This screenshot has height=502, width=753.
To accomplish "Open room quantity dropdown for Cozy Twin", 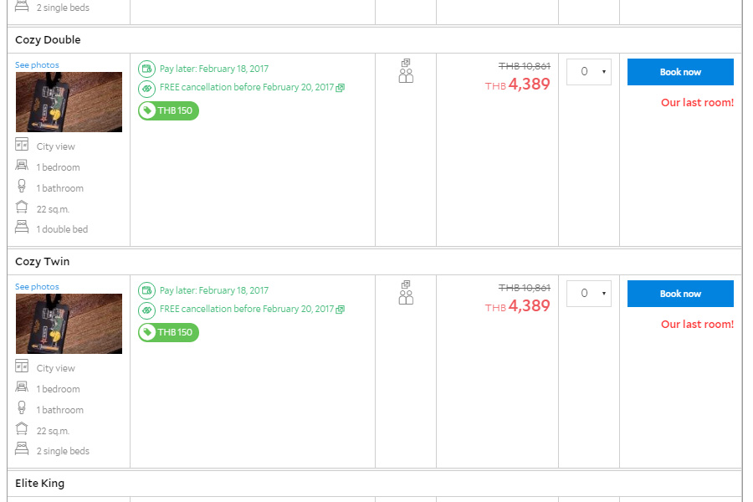I will click(x=588, y=294).
